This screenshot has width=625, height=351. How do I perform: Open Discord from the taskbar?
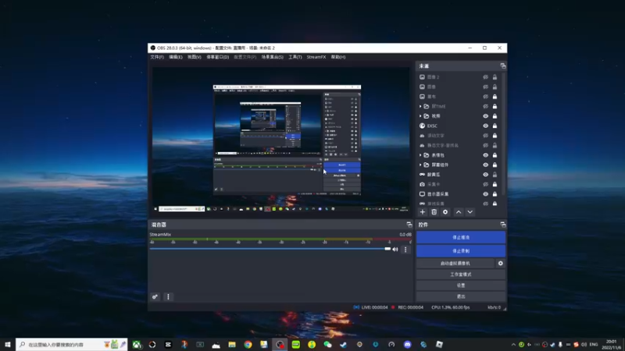coord(407,345)
